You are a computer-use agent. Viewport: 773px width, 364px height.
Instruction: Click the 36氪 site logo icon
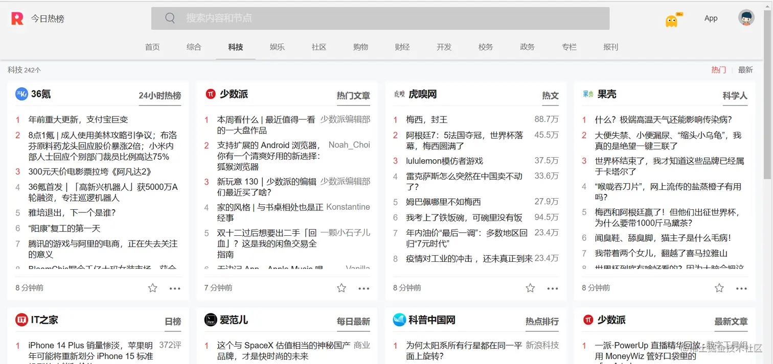click(x=21, y=94)
